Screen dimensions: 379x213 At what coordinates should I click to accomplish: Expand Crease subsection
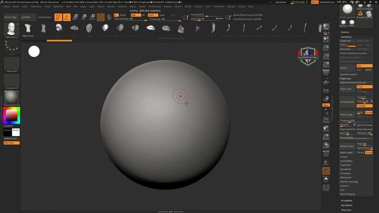[x=343, y=157]
